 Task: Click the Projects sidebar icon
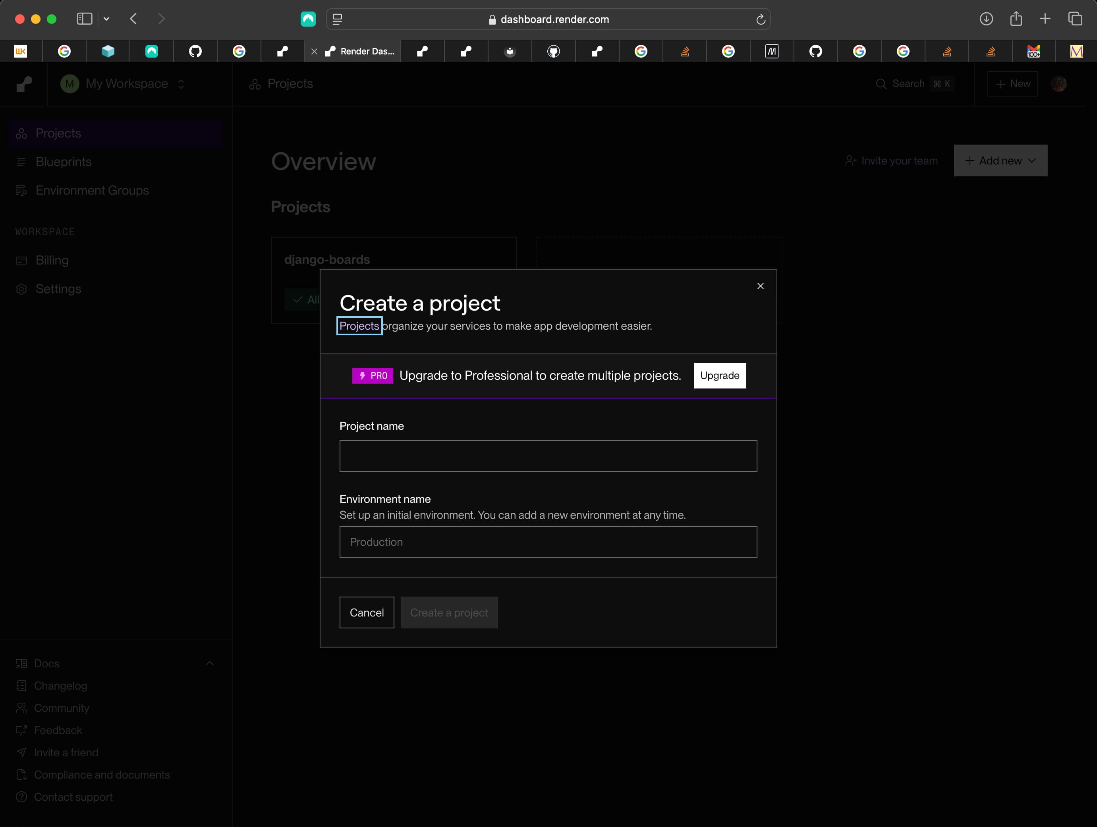pos(21,133)
